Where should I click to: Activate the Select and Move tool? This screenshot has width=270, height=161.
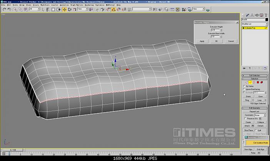pyautogui.click(x=64, y=10)
